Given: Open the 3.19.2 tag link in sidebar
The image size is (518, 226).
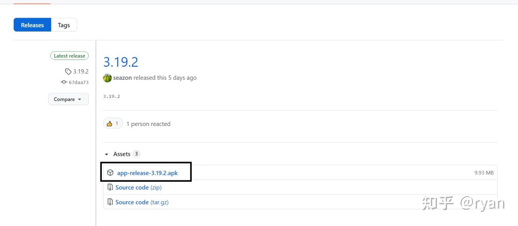Looking at the screenshot, I should click(x=81, y=72).
